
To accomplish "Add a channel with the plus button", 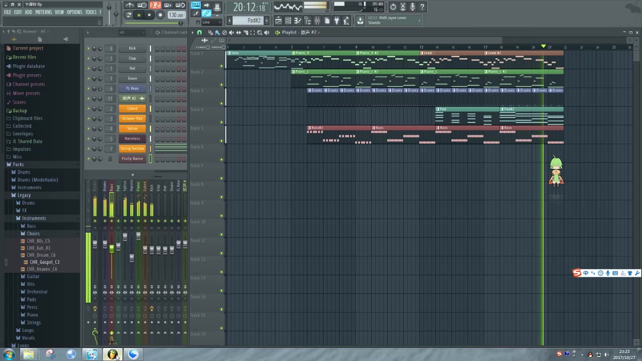I will click(x=132, y=175).
